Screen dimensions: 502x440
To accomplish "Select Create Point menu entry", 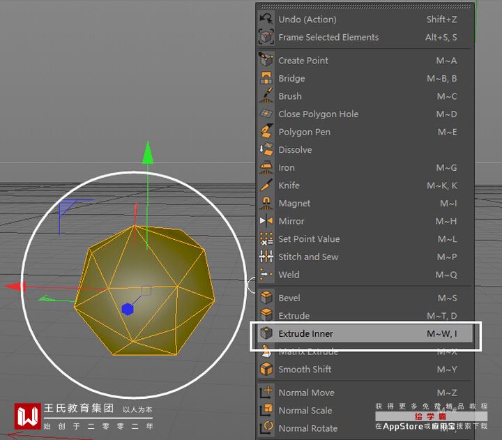I will [x=365, y=60].
